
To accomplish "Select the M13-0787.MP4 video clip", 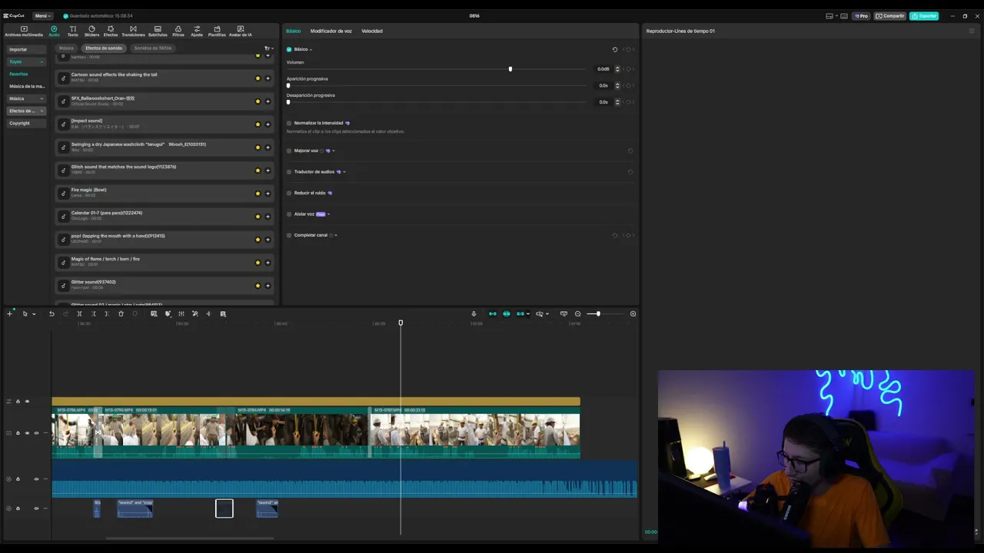I will coord(474,432).
